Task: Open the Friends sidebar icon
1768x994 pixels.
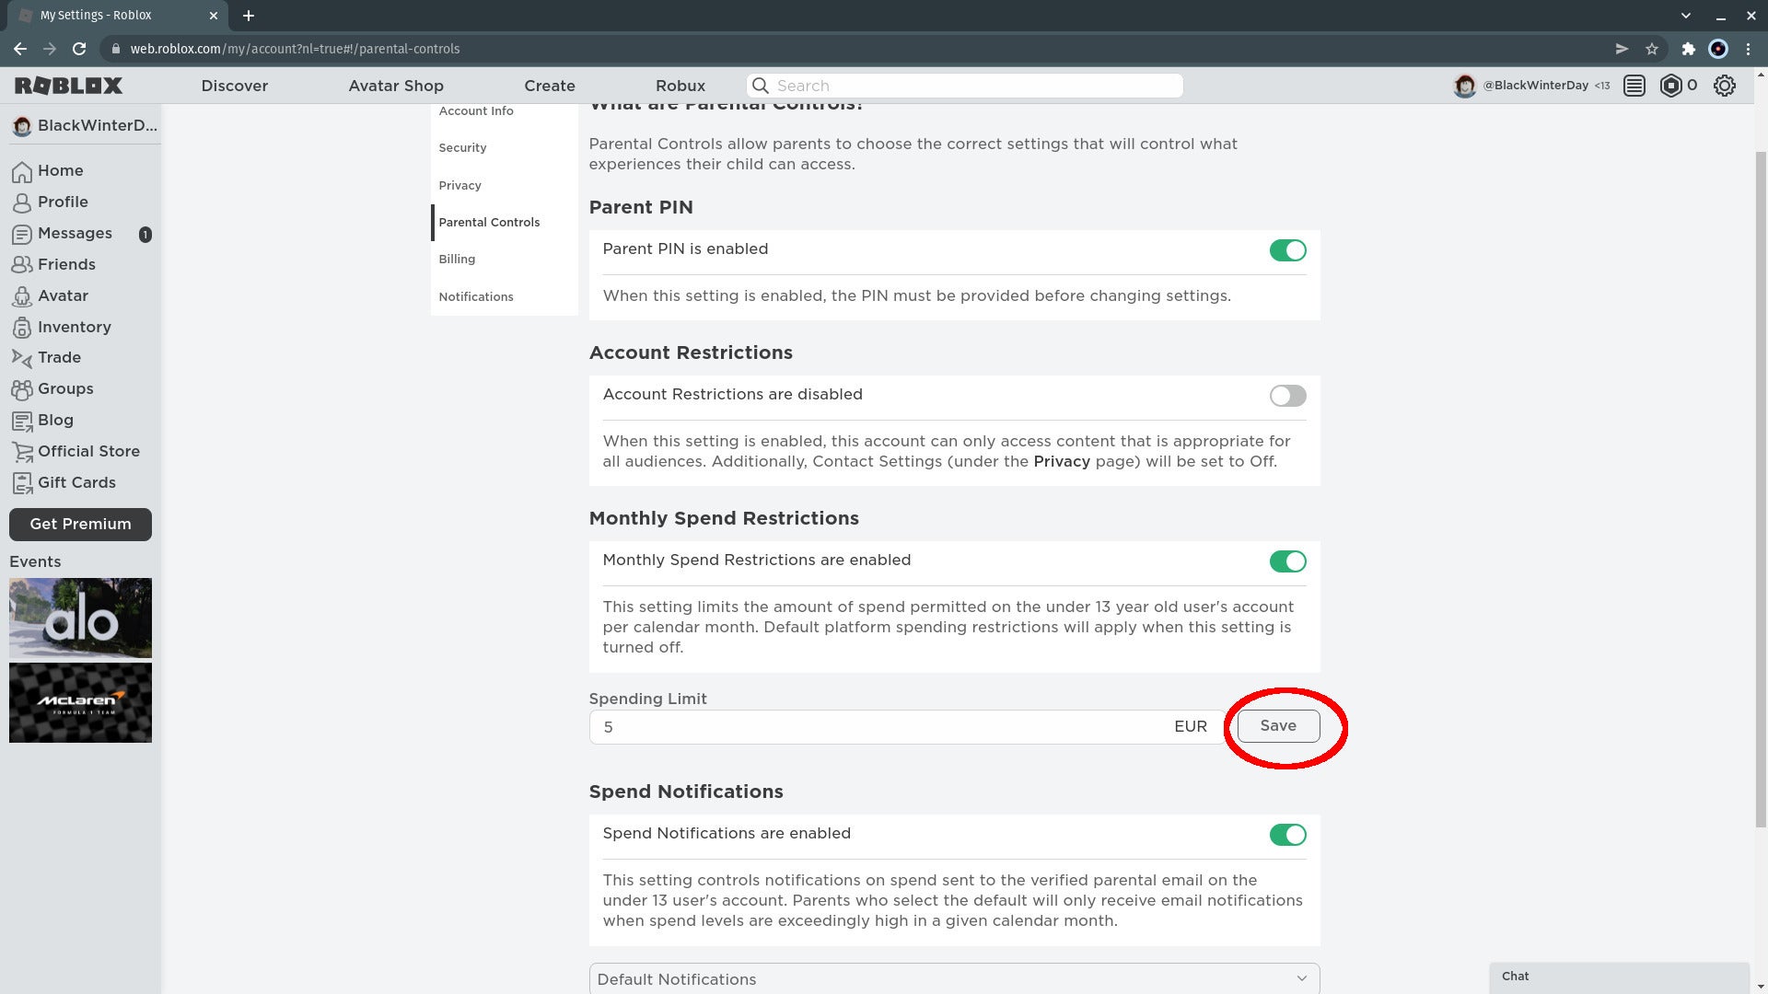Action: coord(22,265)
